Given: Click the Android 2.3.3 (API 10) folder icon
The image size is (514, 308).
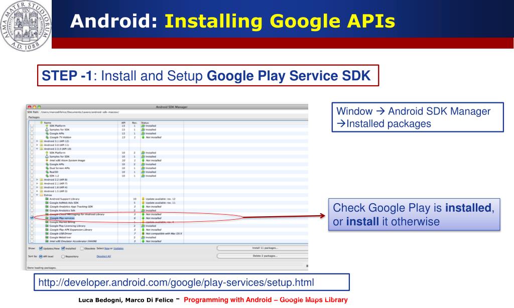Looking at the screenshot, I should (x=41, y=149).
